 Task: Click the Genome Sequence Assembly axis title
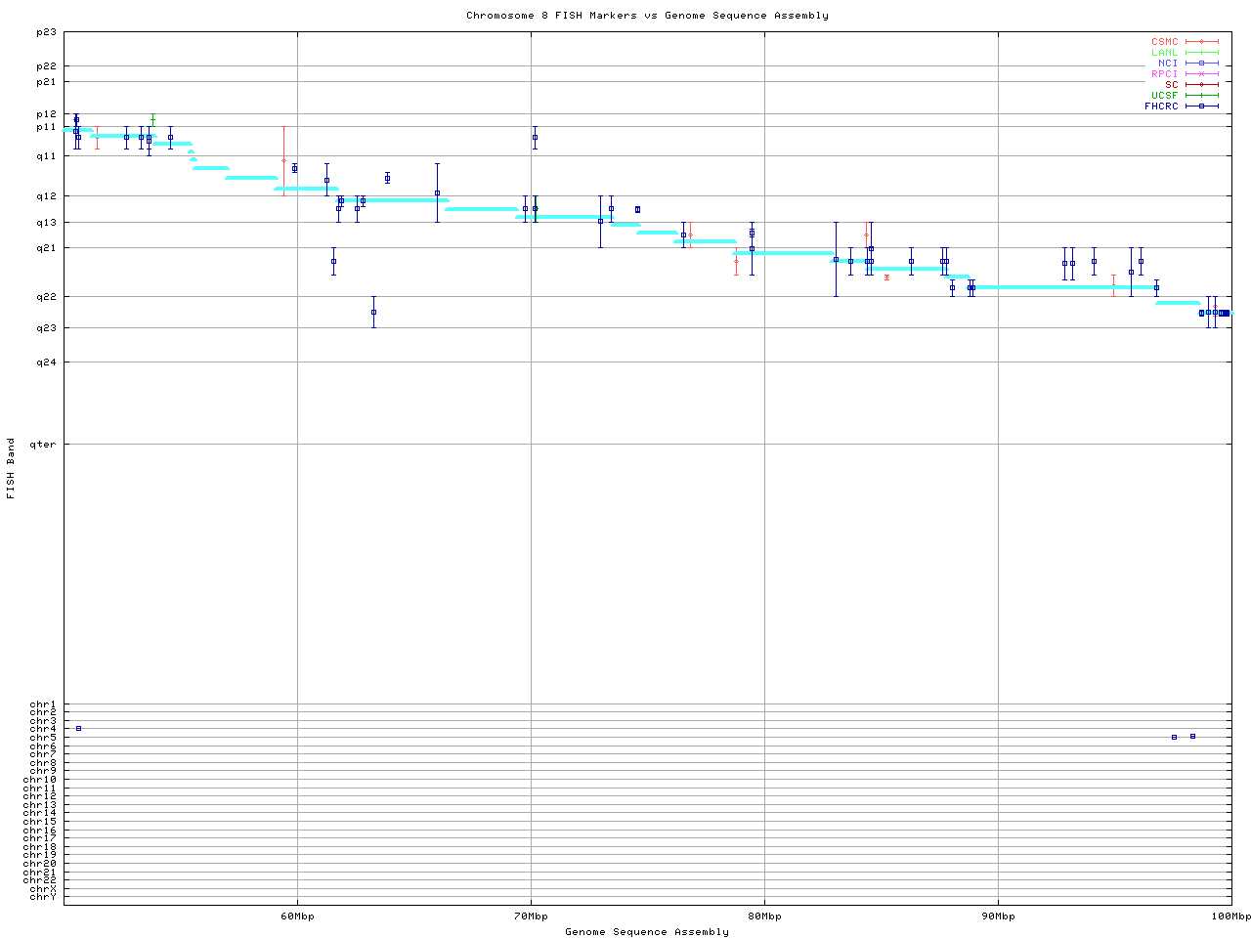click(647, 932)
